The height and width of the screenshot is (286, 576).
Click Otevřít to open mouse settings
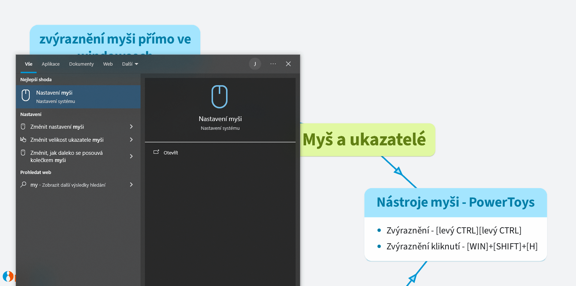(x=171, y=153)
